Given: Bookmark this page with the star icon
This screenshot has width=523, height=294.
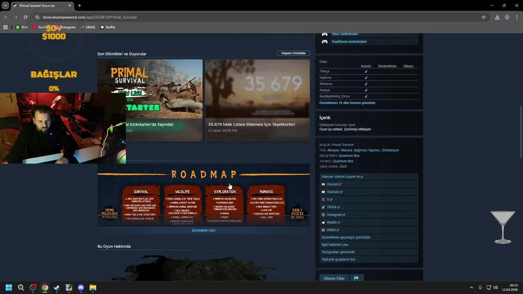Looking at the screenshot, I should click(484, 17).
